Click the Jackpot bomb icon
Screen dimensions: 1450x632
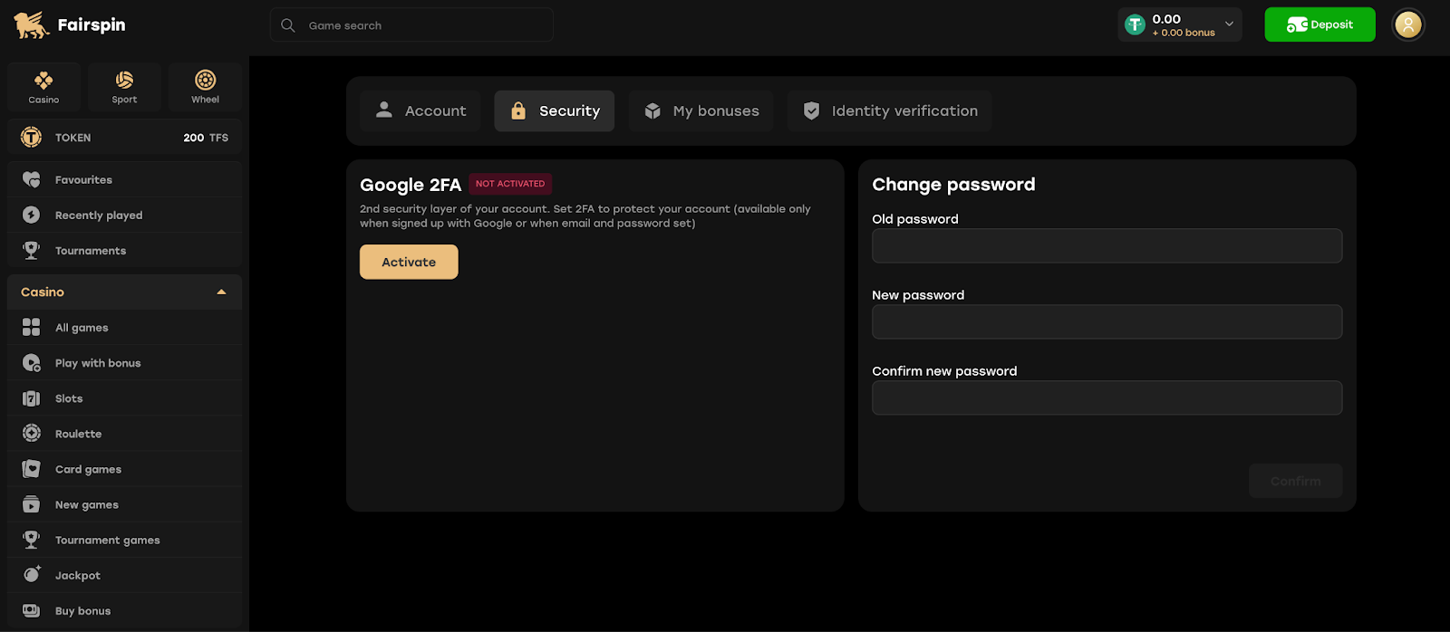tap(32, 575)
